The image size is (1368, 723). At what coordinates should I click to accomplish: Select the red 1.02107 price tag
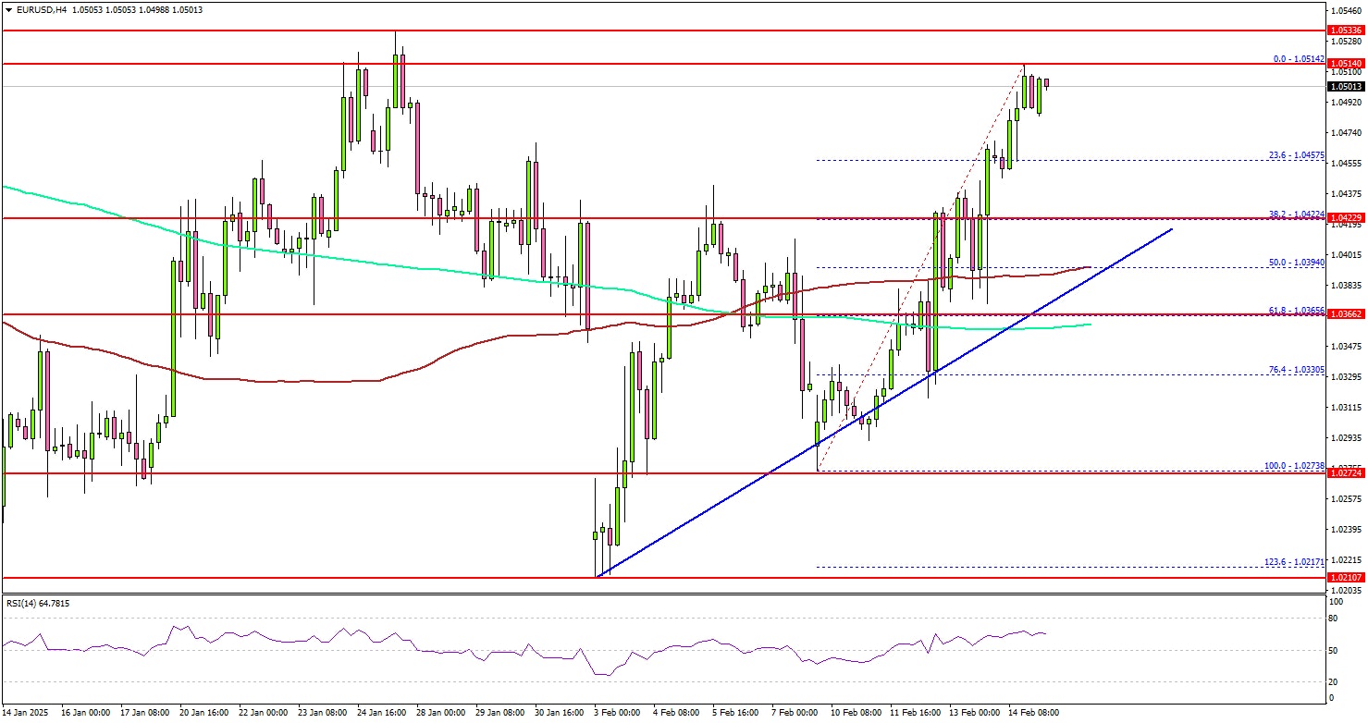point(1345,578)
